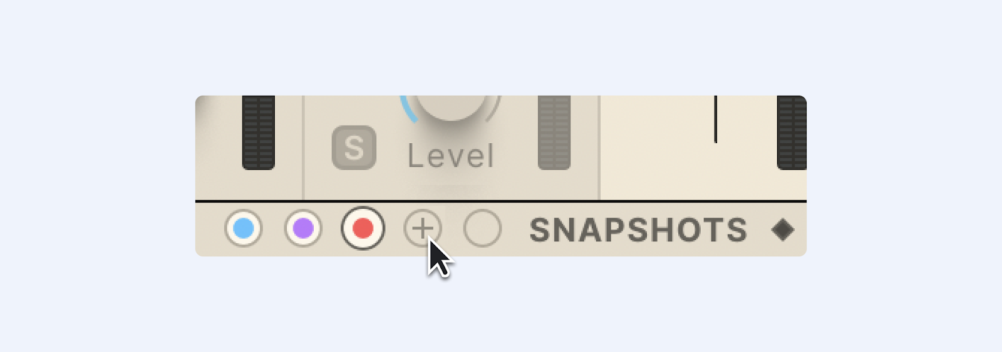This screenshot has height=352, width=1002.
Task: Select the empty snapshot slot circle
Action: click(x=482, y=229)
